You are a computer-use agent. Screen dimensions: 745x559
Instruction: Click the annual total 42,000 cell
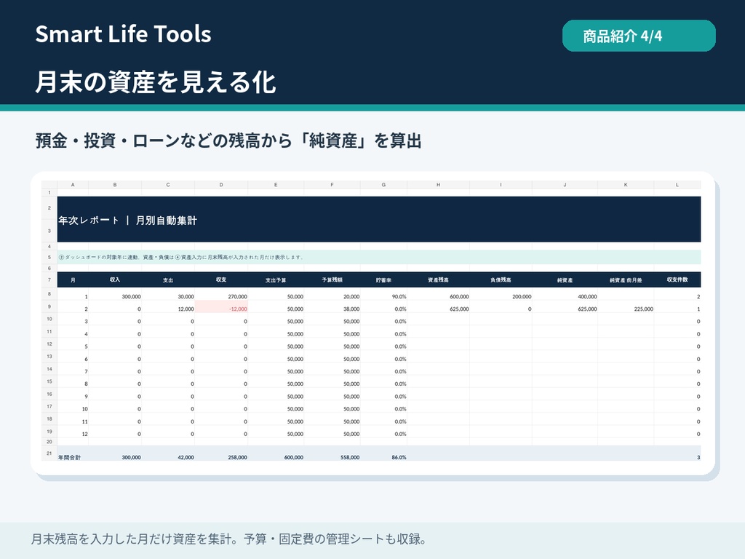click(168, 453)
